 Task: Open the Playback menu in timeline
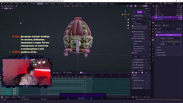pyautogui.click(x=8, y=97)
